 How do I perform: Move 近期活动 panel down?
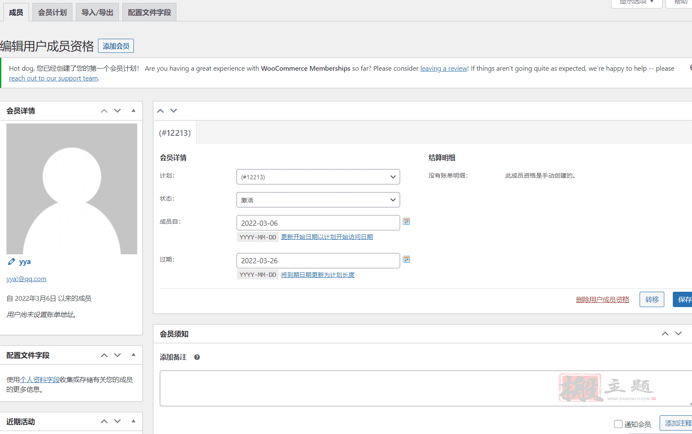[x=118, y=421]
